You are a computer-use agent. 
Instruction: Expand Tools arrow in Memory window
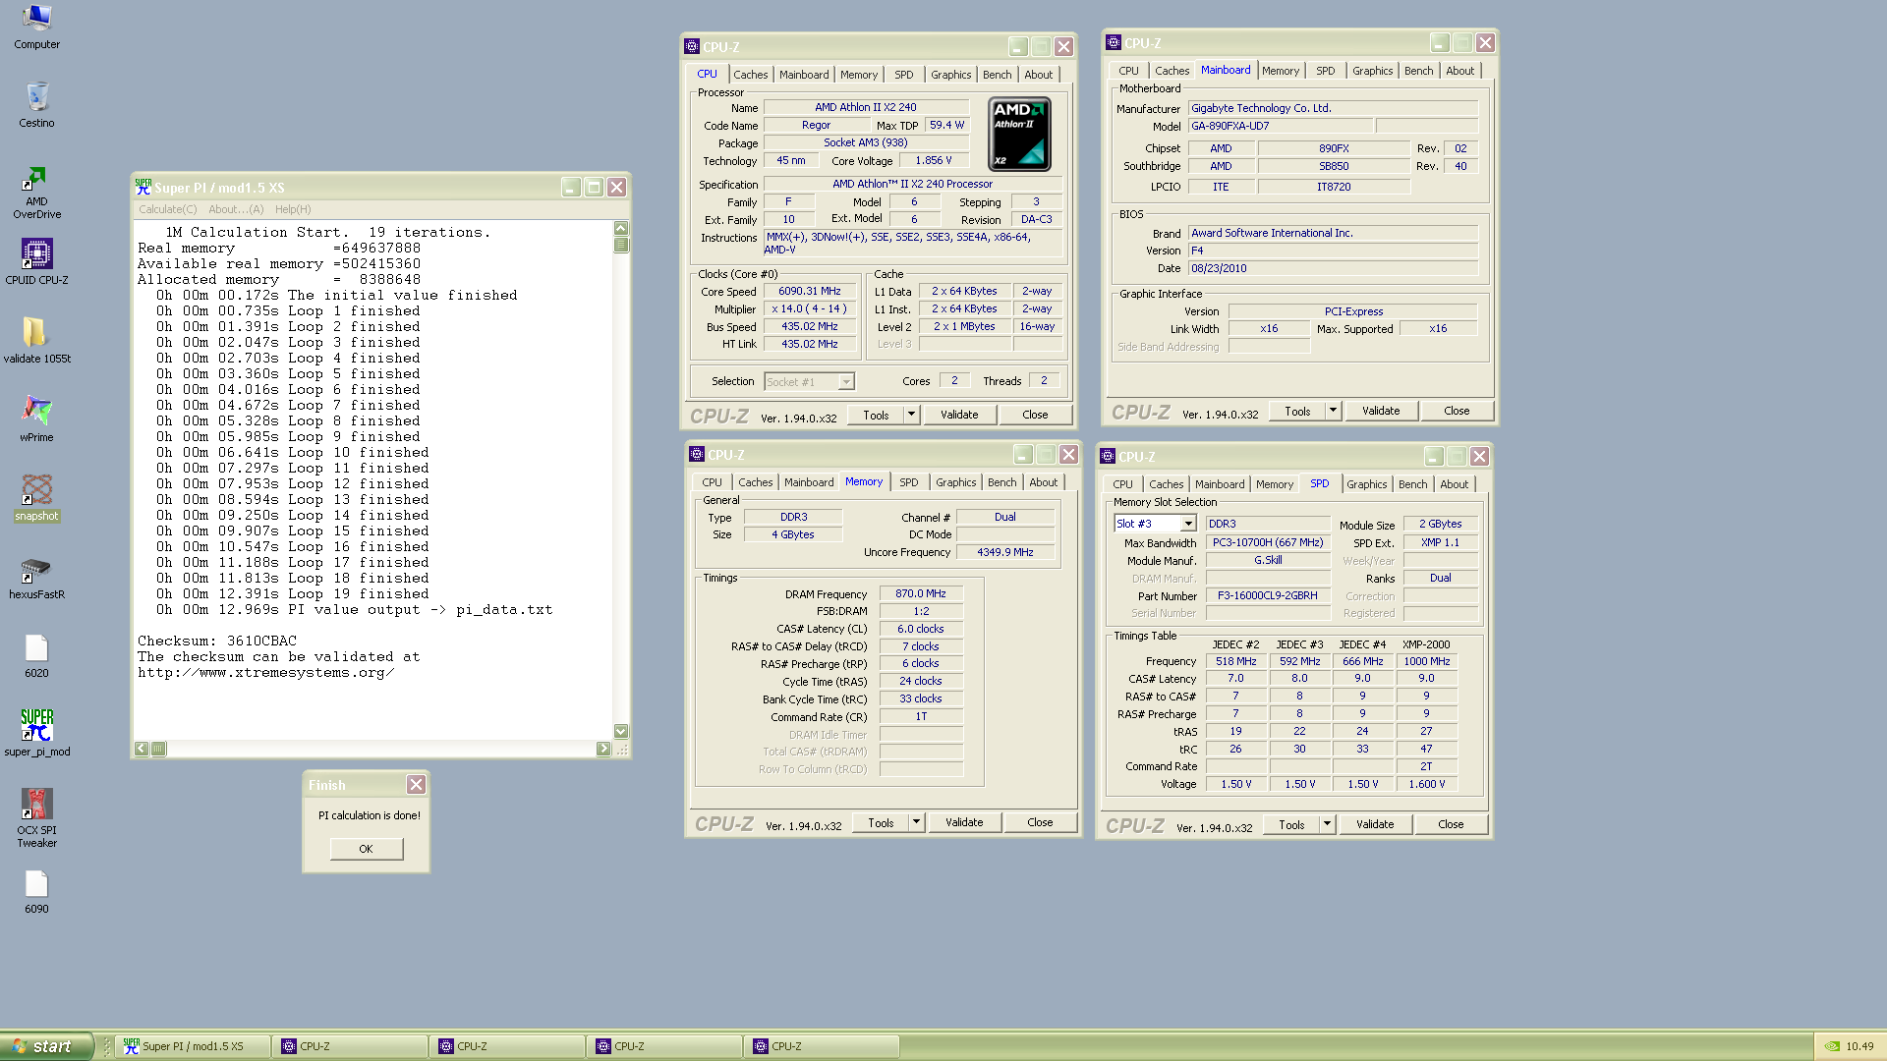pyautogui.click(x=916, y=822)
